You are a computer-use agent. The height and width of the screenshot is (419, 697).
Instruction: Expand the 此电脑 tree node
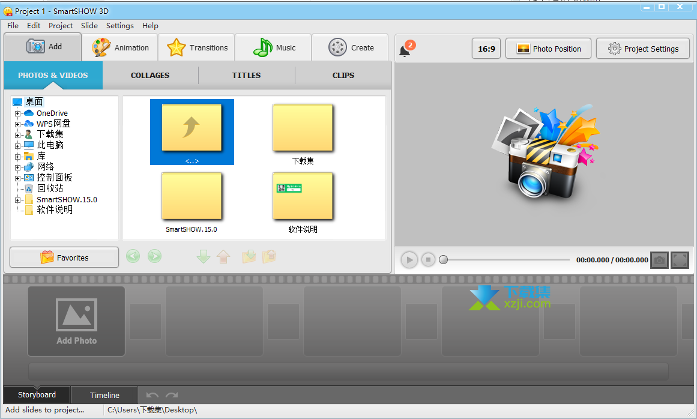click(x=18, y=146)
